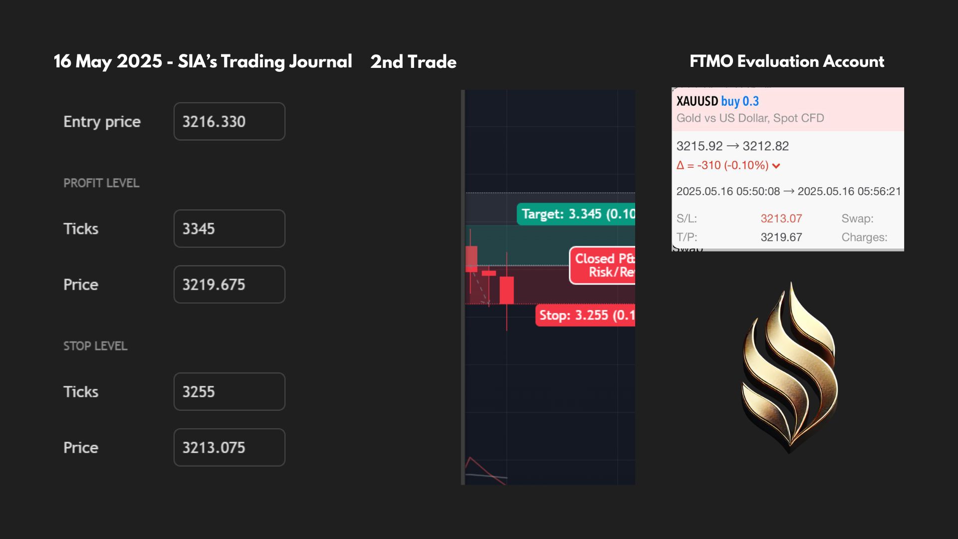This screenshot has height=539, width=958.
Task: Click the profit level Price field 3219.675
Action: coord(229,284)
